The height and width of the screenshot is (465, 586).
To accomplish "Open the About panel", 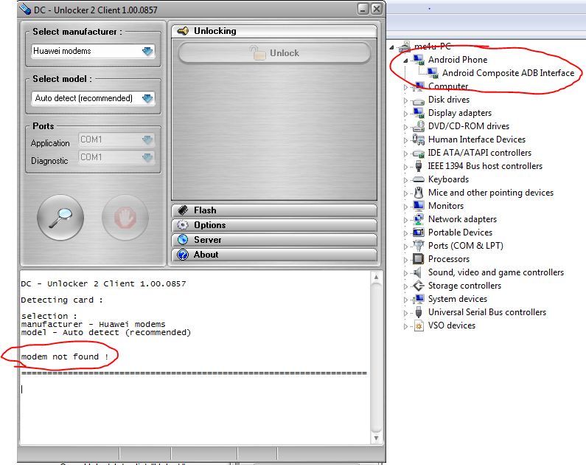I will pyautogui.click(x=274, y=255).
